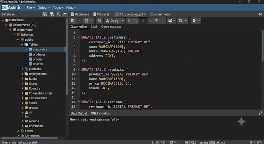Close the tab panel with the right X
The height and width of the screenshot is (144, 264).
pos(260,14)
